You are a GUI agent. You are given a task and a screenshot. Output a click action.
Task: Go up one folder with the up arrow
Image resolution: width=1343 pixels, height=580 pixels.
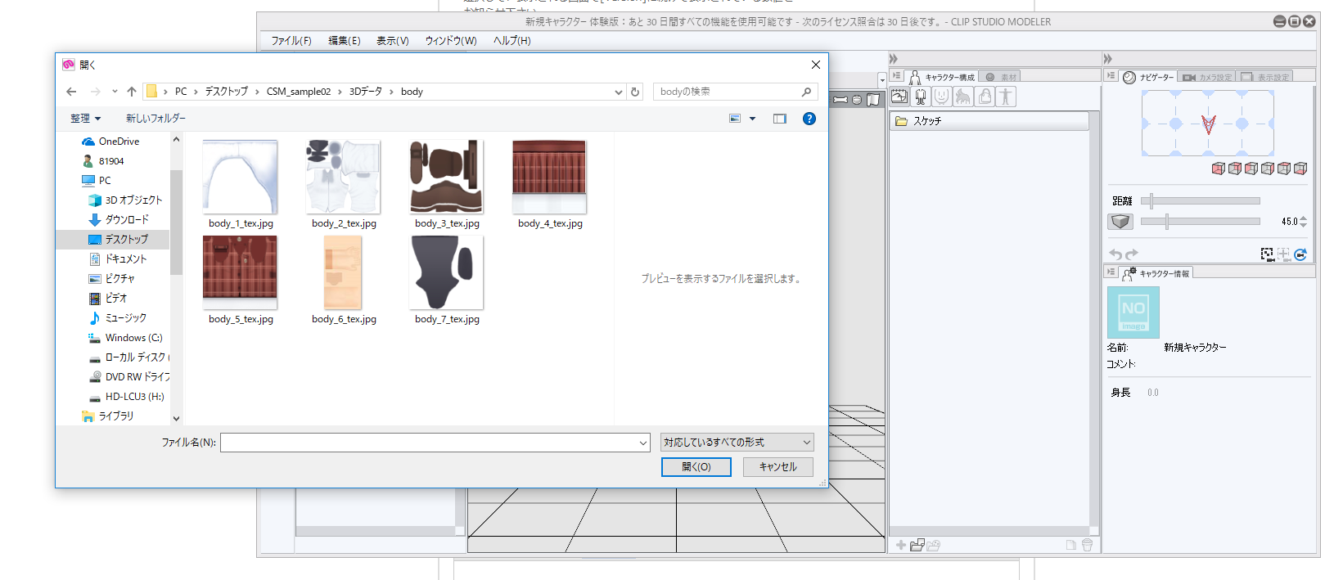131,92
